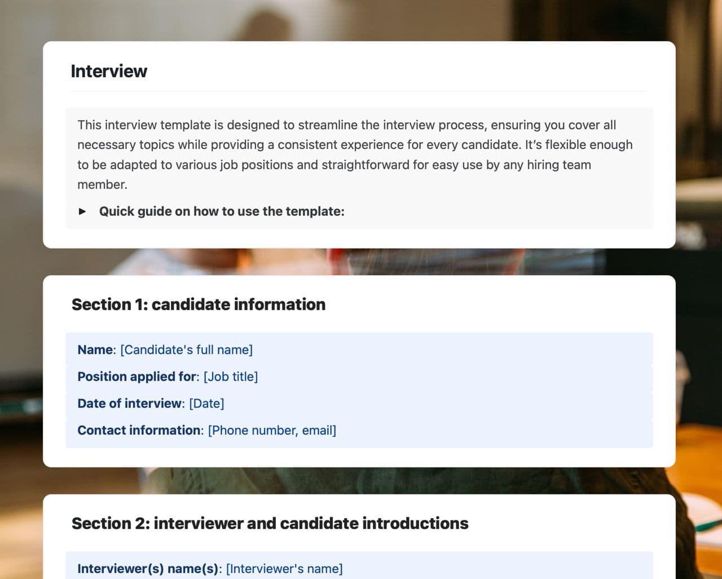This screenshot has height=579, width=722.
Task: Select the Section 2 introductions heading
Action: pyautogui.click(x=270, y=523)
